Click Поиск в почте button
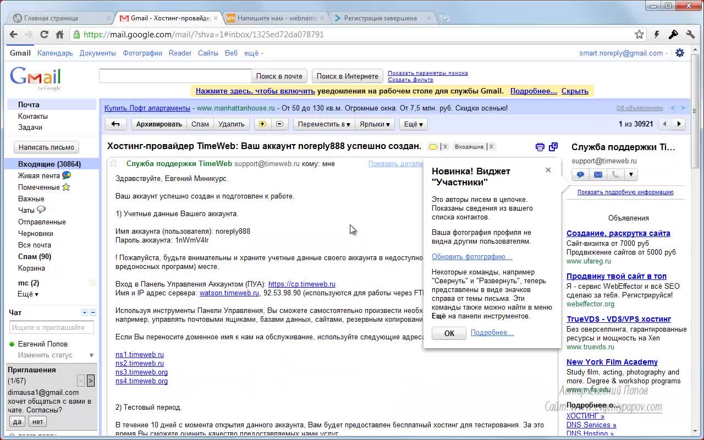 [x=279, y=76]
